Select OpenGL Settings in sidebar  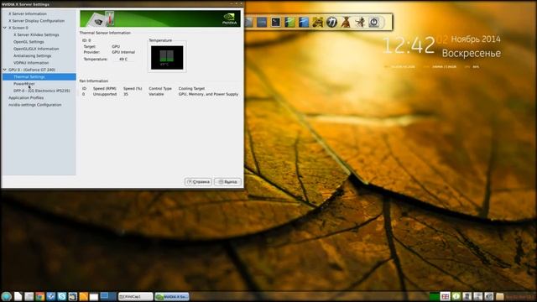click(x=29, y=42)
